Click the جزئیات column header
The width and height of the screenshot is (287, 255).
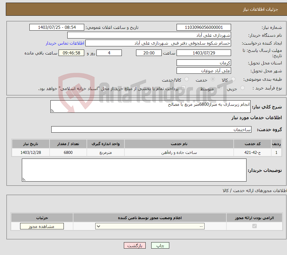[x=42, y=218]
